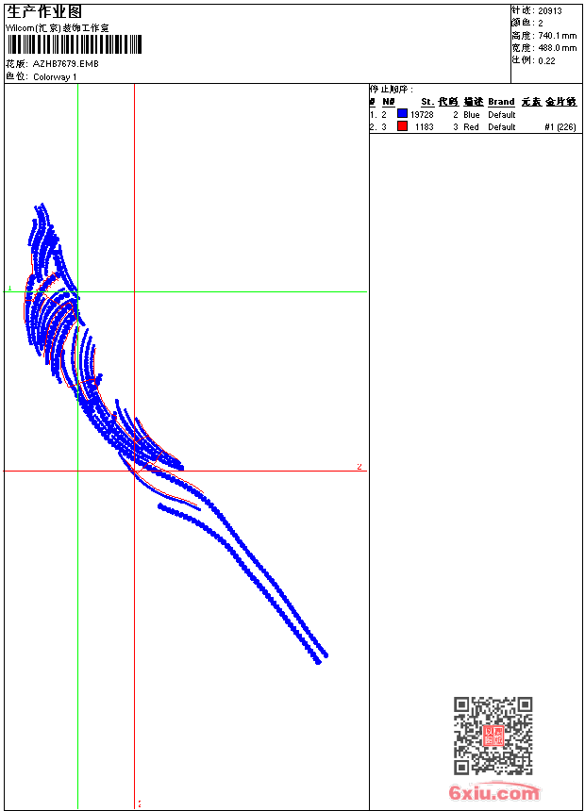Click the Brand column header

[501, 102]
